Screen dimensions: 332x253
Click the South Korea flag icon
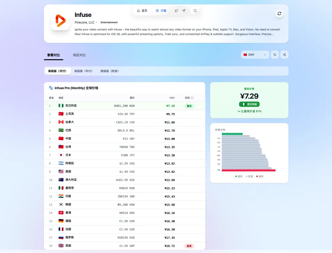pos(61,204)
